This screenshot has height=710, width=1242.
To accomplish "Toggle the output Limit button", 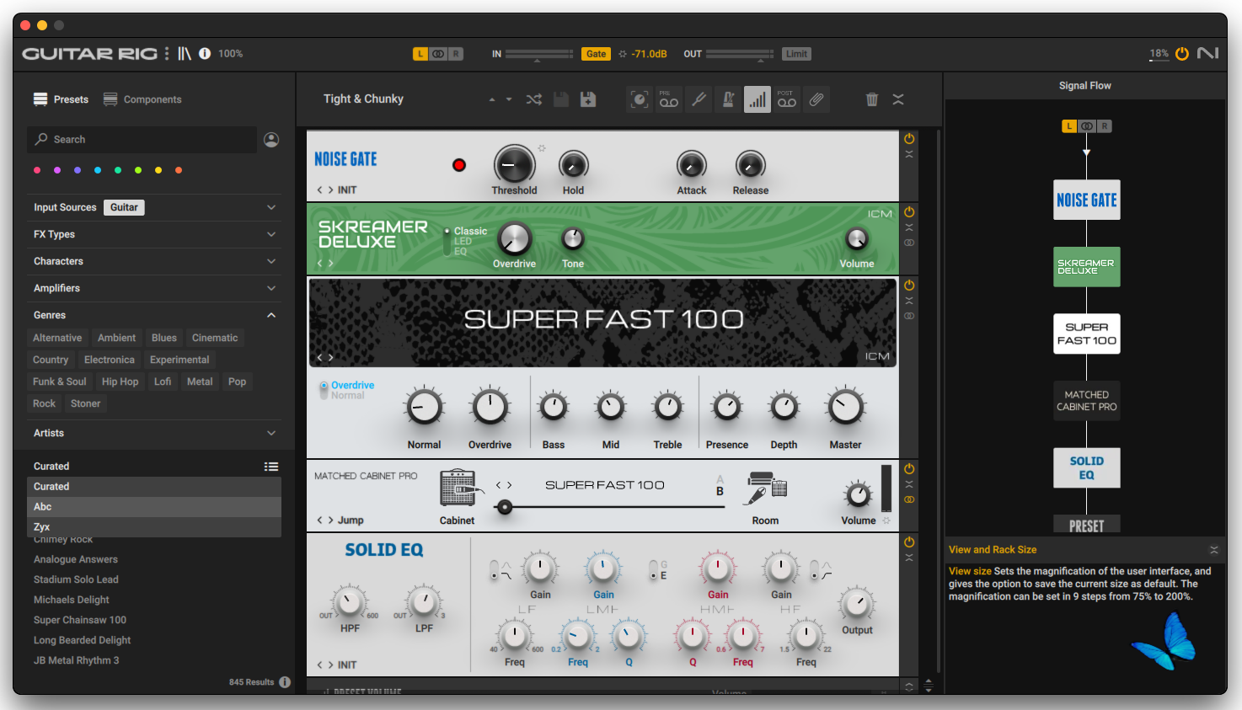I will [796, 54].
